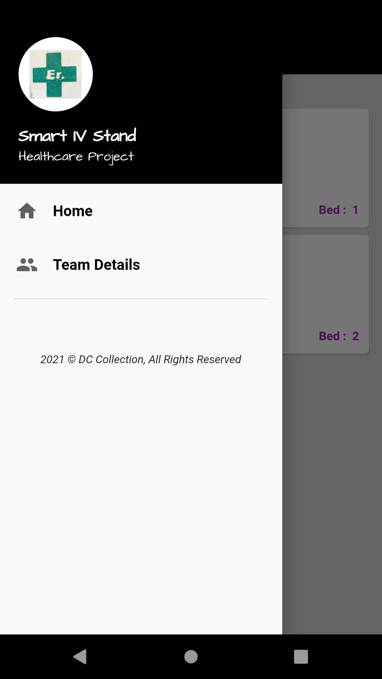
Task: Tap the Bed : 1 label text
Action: click(x=338, y=209)
